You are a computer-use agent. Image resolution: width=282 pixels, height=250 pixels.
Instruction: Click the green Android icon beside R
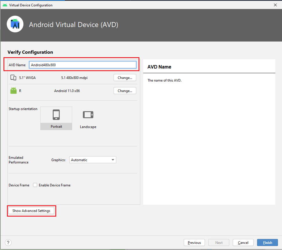click(x=14, y=91)
